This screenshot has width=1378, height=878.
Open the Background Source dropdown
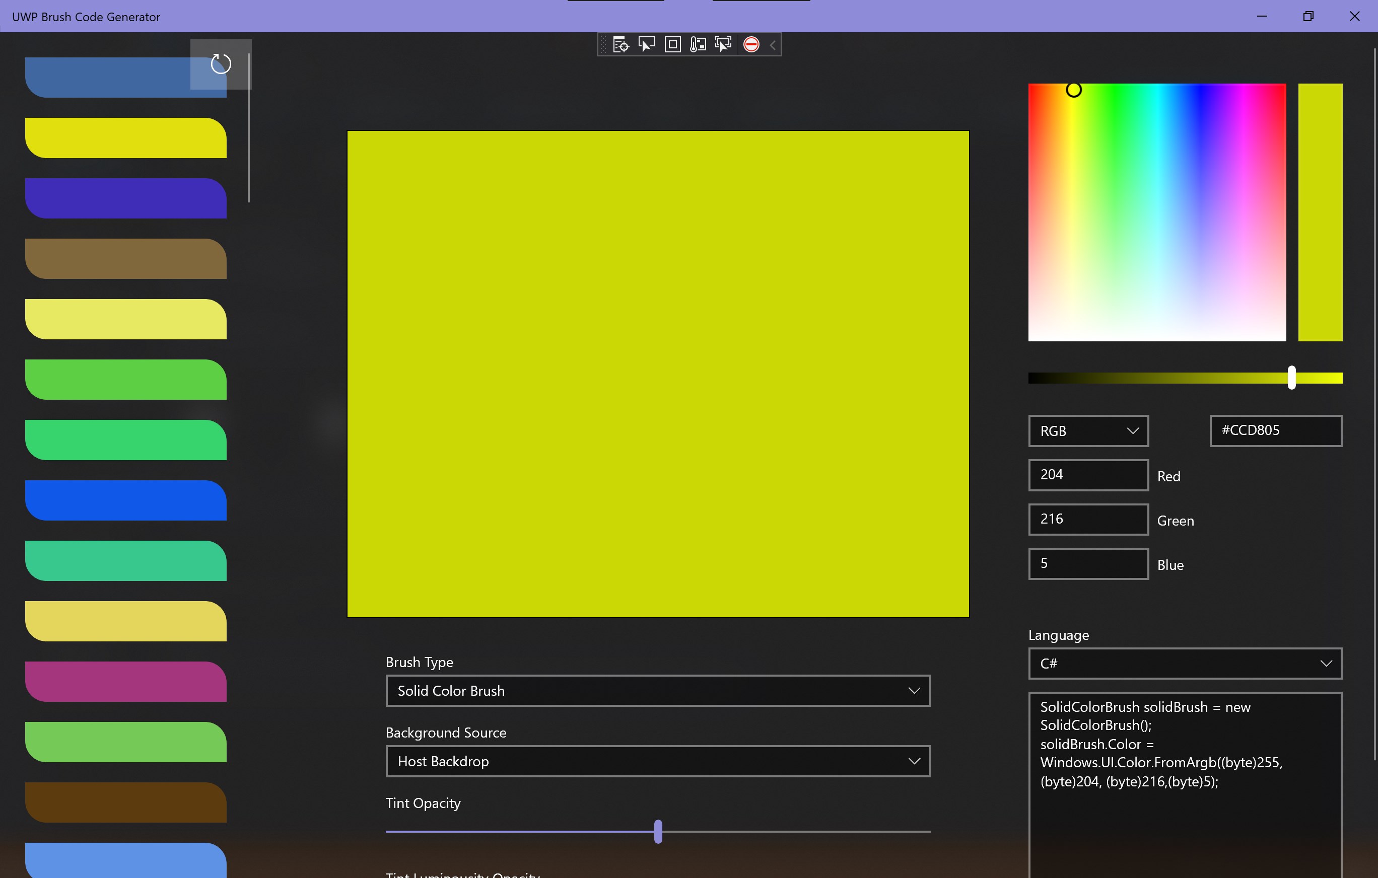pos(658,761)
